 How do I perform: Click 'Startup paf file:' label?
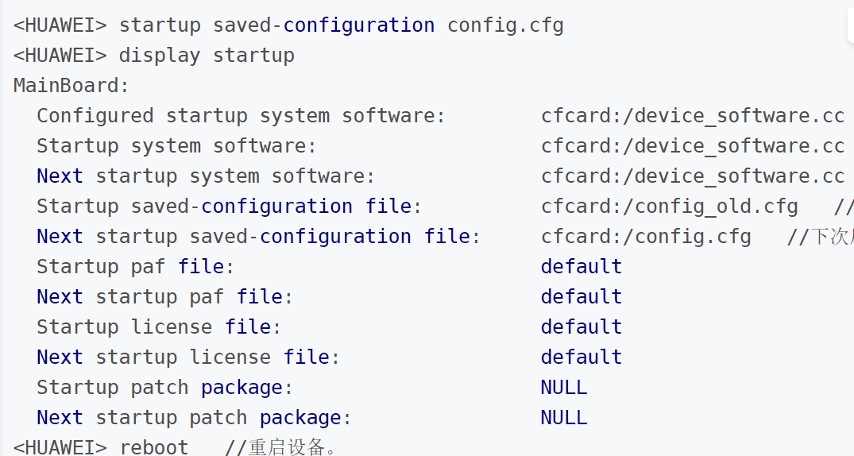tap(135, 266)
